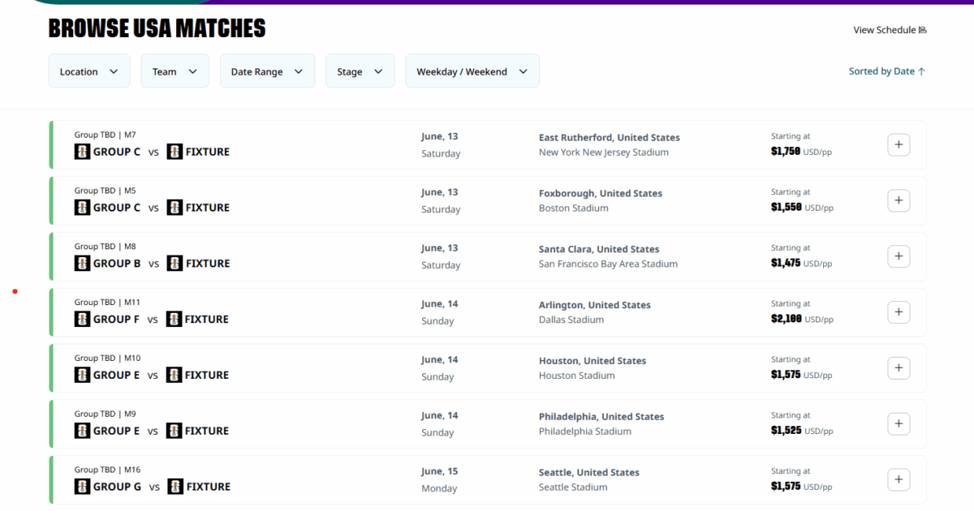The height and width of the screenshot is (511, 974).
Task: Click Fixture trophy icon in M10 row
Action: (x=174, y=375)
